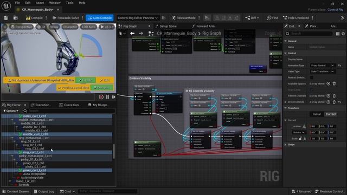
Task: Browse to asset in Content Browser
Action: point(16,18)
